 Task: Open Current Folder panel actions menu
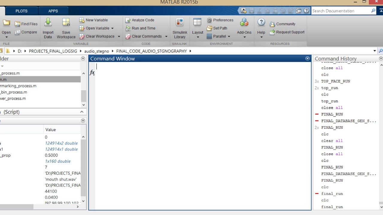[x=83, y=59]
